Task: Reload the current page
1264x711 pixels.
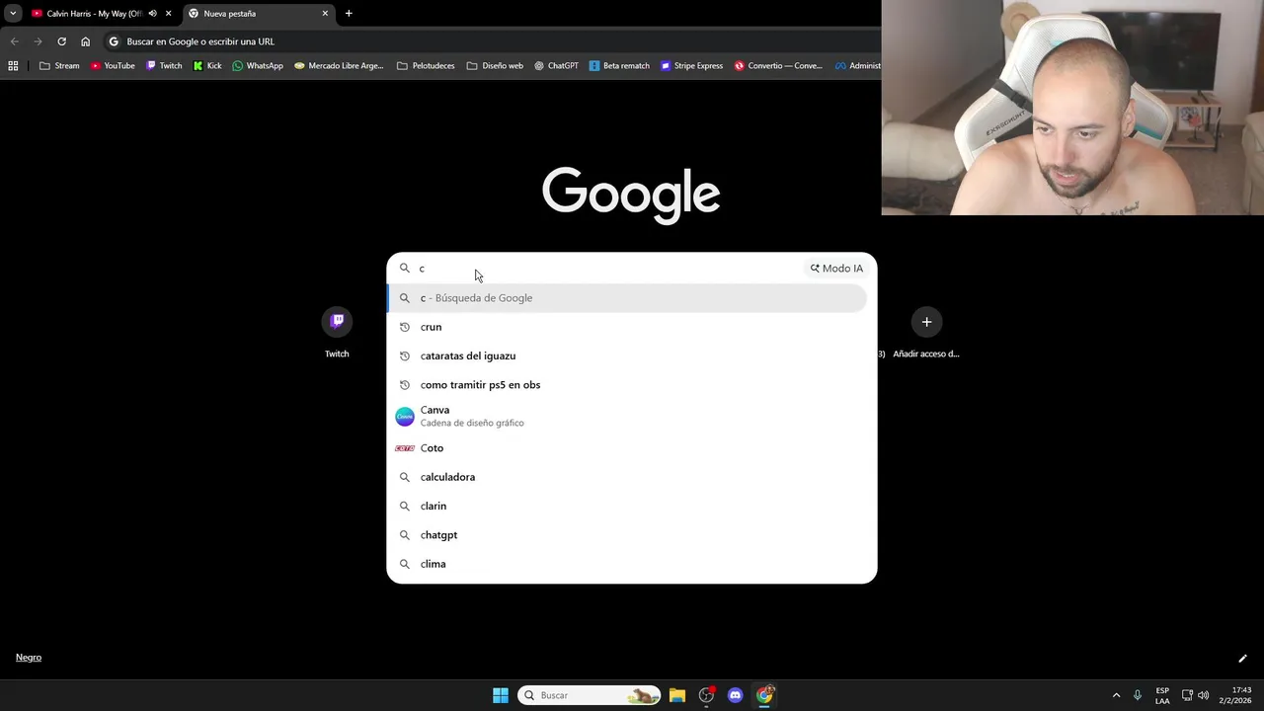Action: coord(61,41)
